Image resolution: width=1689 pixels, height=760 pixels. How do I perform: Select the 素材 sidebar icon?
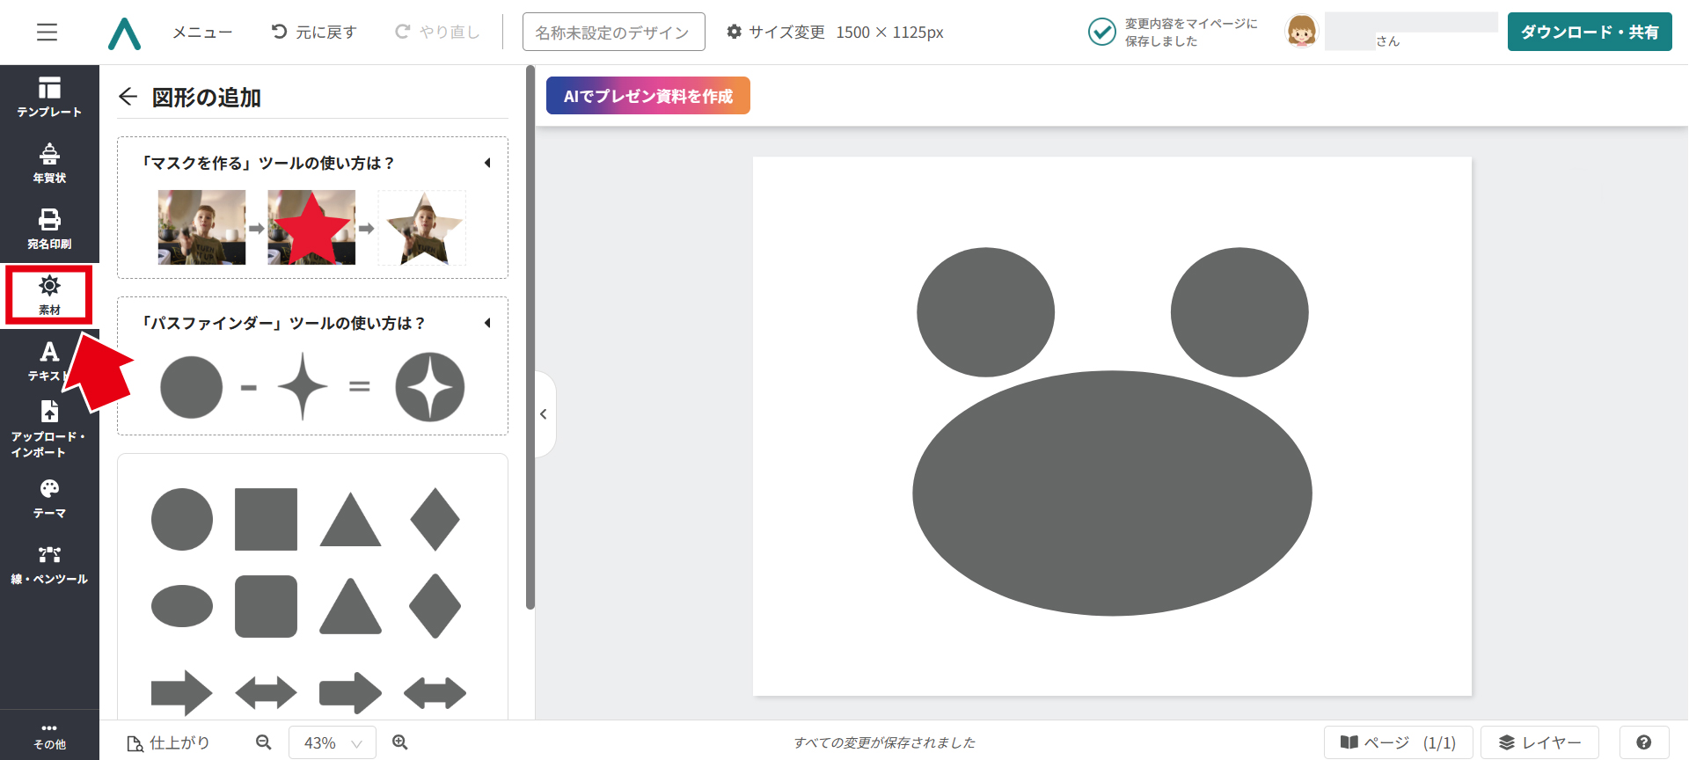point(49,295)
